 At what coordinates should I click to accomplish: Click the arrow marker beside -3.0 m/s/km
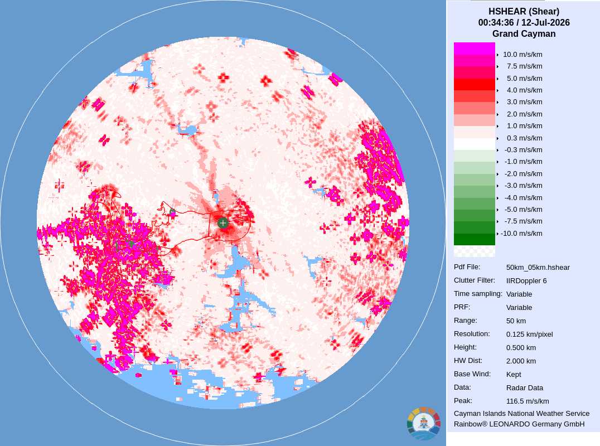[497, 186]
